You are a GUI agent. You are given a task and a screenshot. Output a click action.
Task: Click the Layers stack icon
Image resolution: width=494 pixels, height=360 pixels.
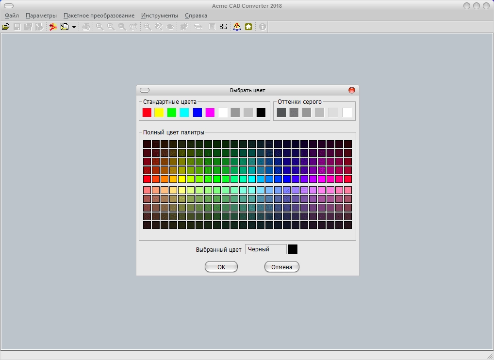click(198, 27)
